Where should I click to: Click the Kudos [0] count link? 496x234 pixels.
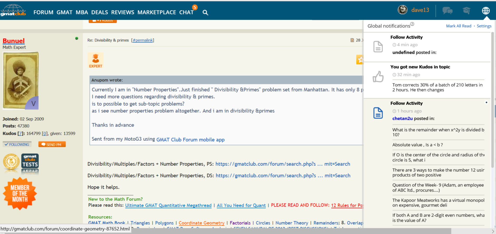[45, 133]
